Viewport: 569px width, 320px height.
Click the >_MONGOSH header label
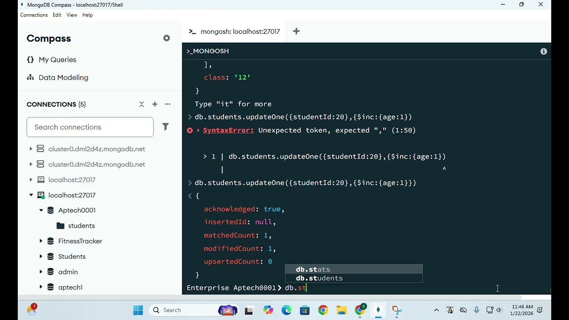click(x=208, y=51)
